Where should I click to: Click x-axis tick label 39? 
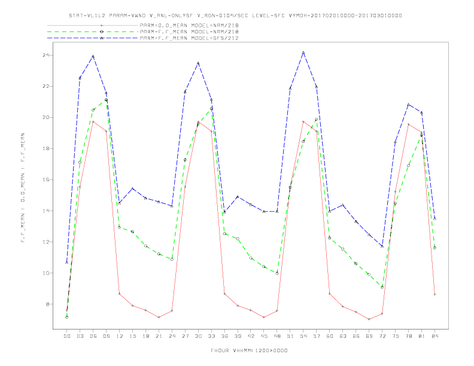[x=238, y=336]
